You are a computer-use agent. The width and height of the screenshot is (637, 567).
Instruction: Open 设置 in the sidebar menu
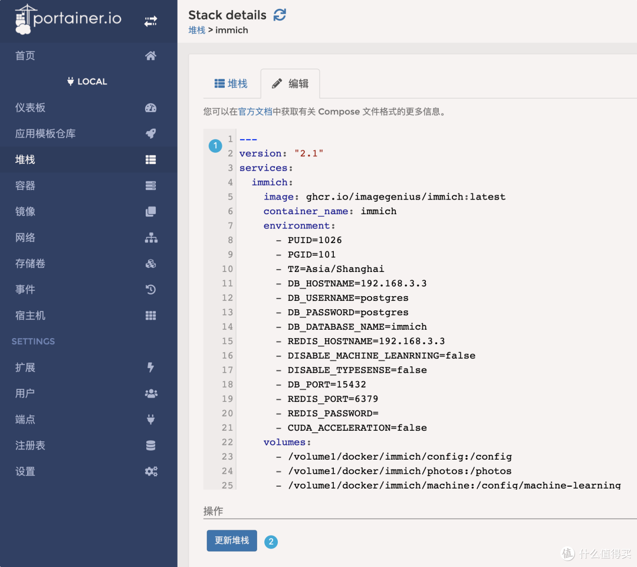coord(25,471)
